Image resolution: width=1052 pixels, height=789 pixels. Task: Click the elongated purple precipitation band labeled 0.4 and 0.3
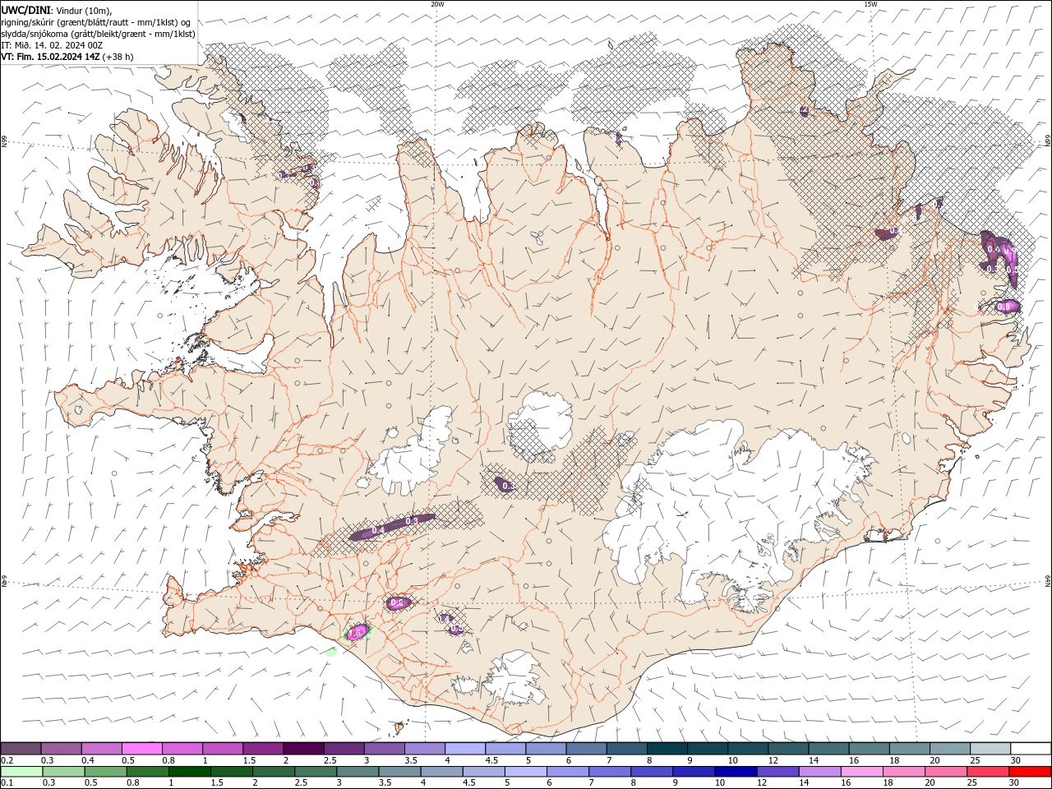(x=393, y=527)
